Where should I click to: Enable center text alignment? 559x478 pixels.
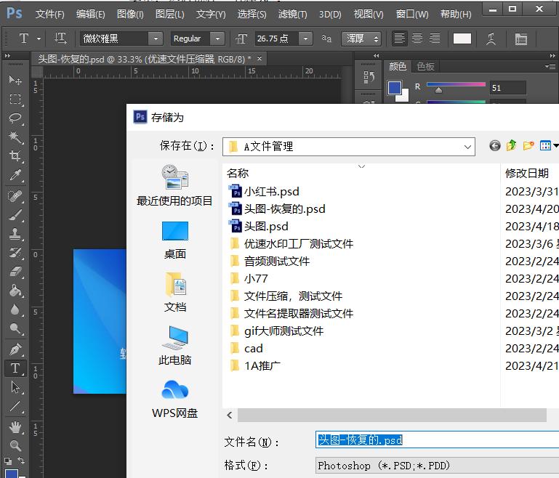417,39
